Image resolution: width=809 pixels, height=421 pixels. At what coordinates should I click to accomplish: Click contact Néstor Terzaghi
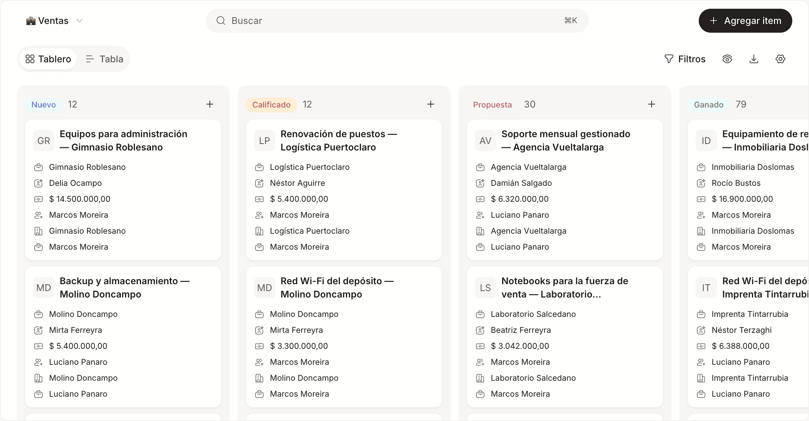point(742,330)
